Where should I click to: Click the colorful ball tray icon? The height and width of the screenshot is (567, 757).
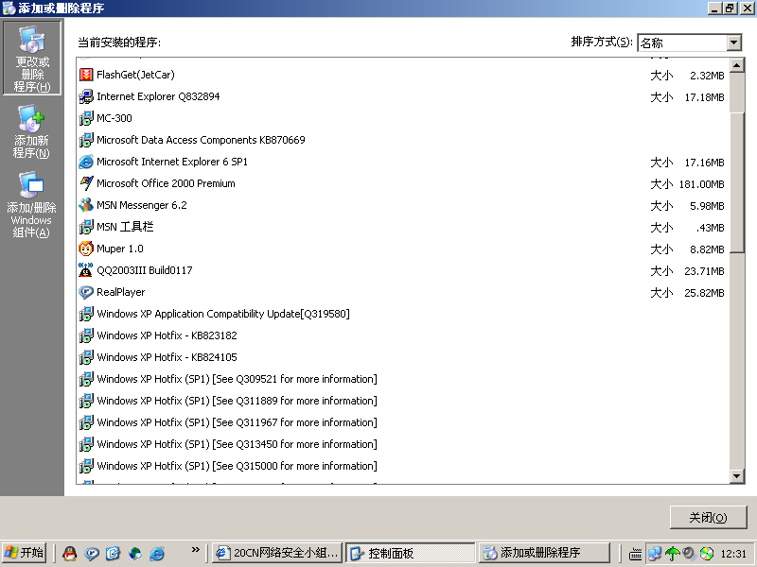(707, 554)
